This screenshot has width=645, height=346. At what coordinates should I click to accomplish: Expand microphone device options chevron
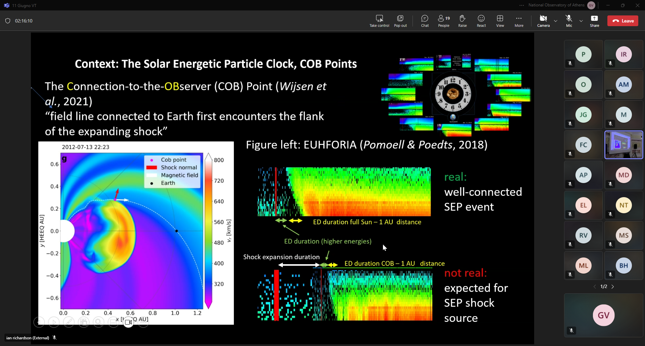point(581,21)
